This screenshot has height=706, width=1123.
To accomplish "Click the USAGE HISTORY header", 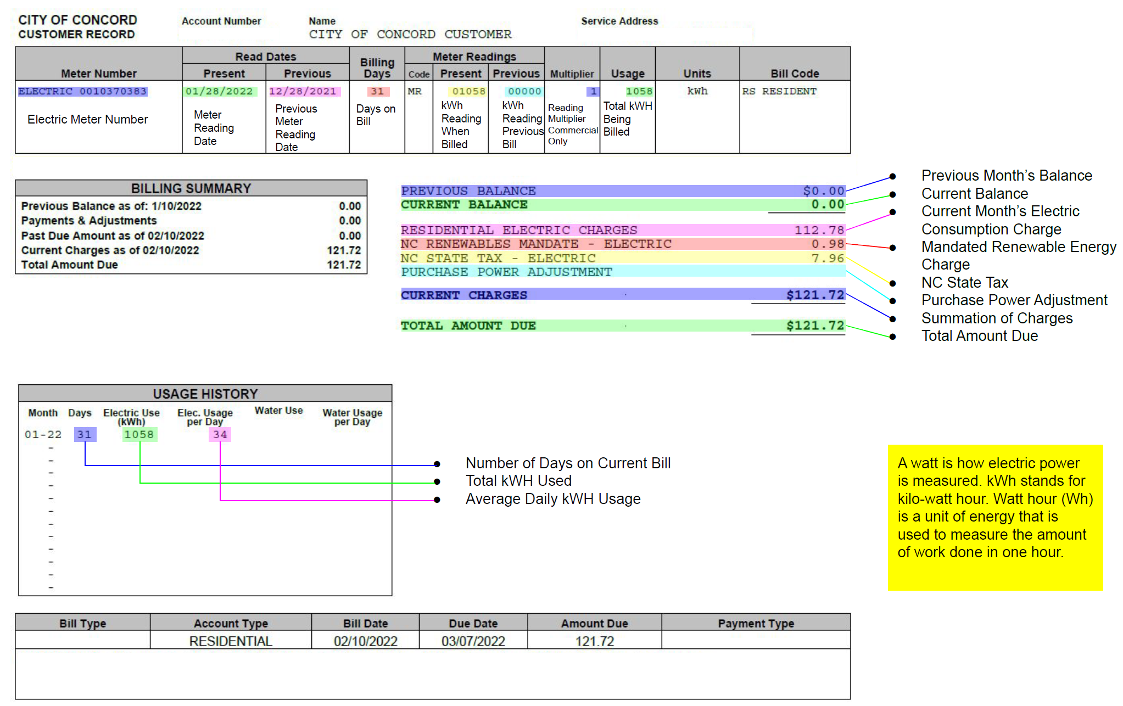I will tap(205, 394).
